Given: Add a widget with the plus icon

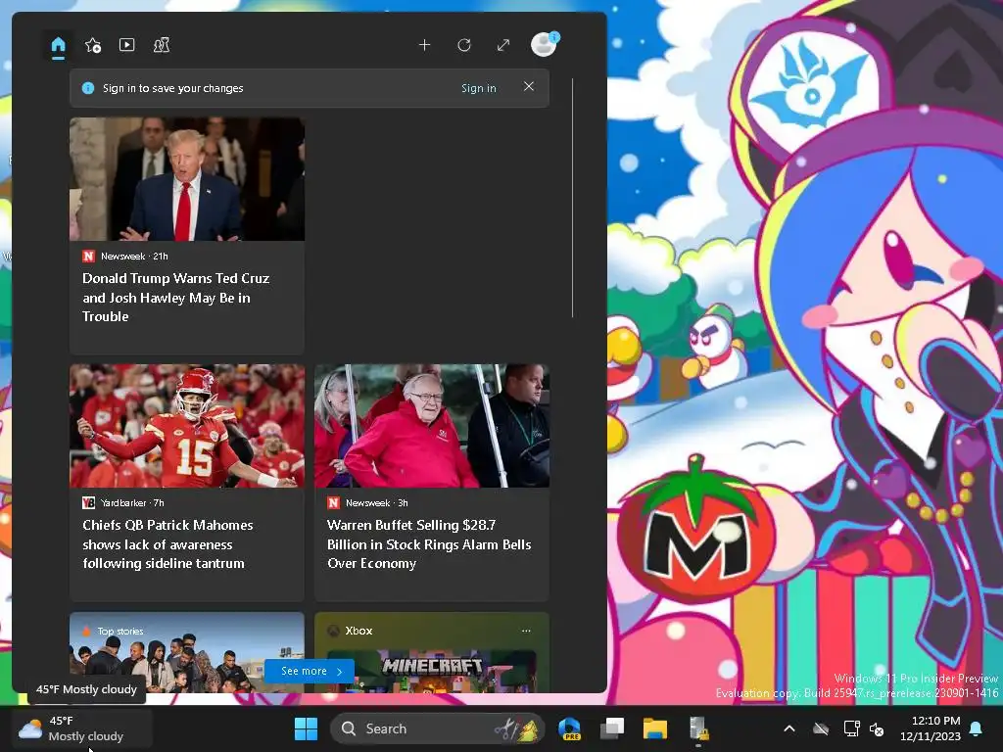Looking at the screenshot, I should pos(424,45).
